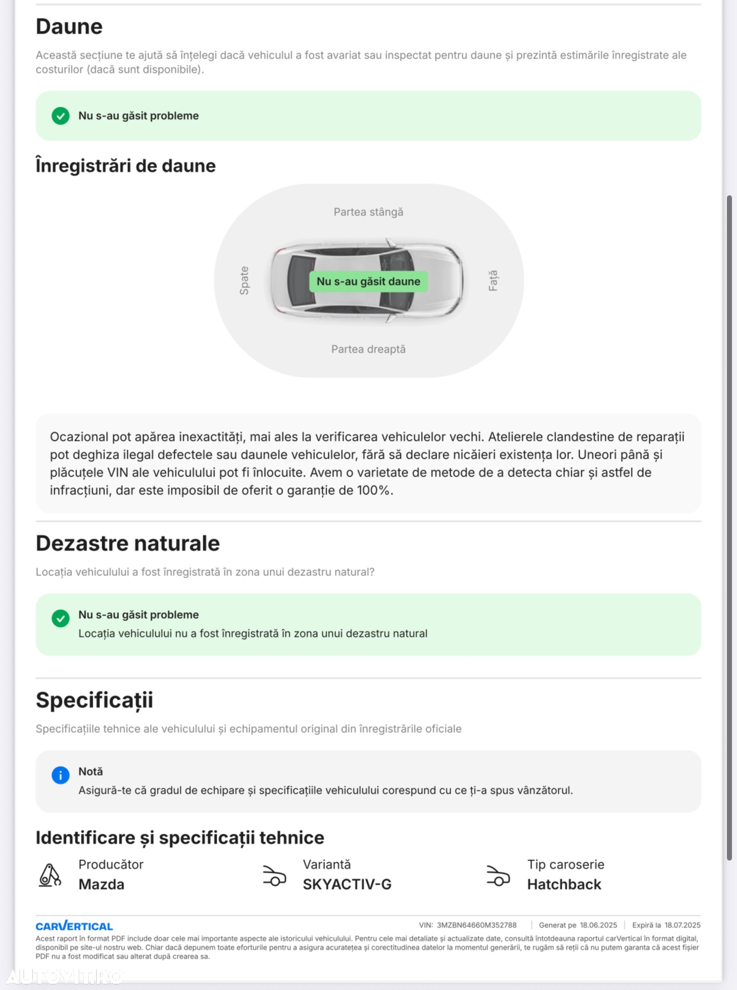737x990 pixels.
Task: Click the green 'Nu s-au găsit daune' badge
Action: click(368, 282)
